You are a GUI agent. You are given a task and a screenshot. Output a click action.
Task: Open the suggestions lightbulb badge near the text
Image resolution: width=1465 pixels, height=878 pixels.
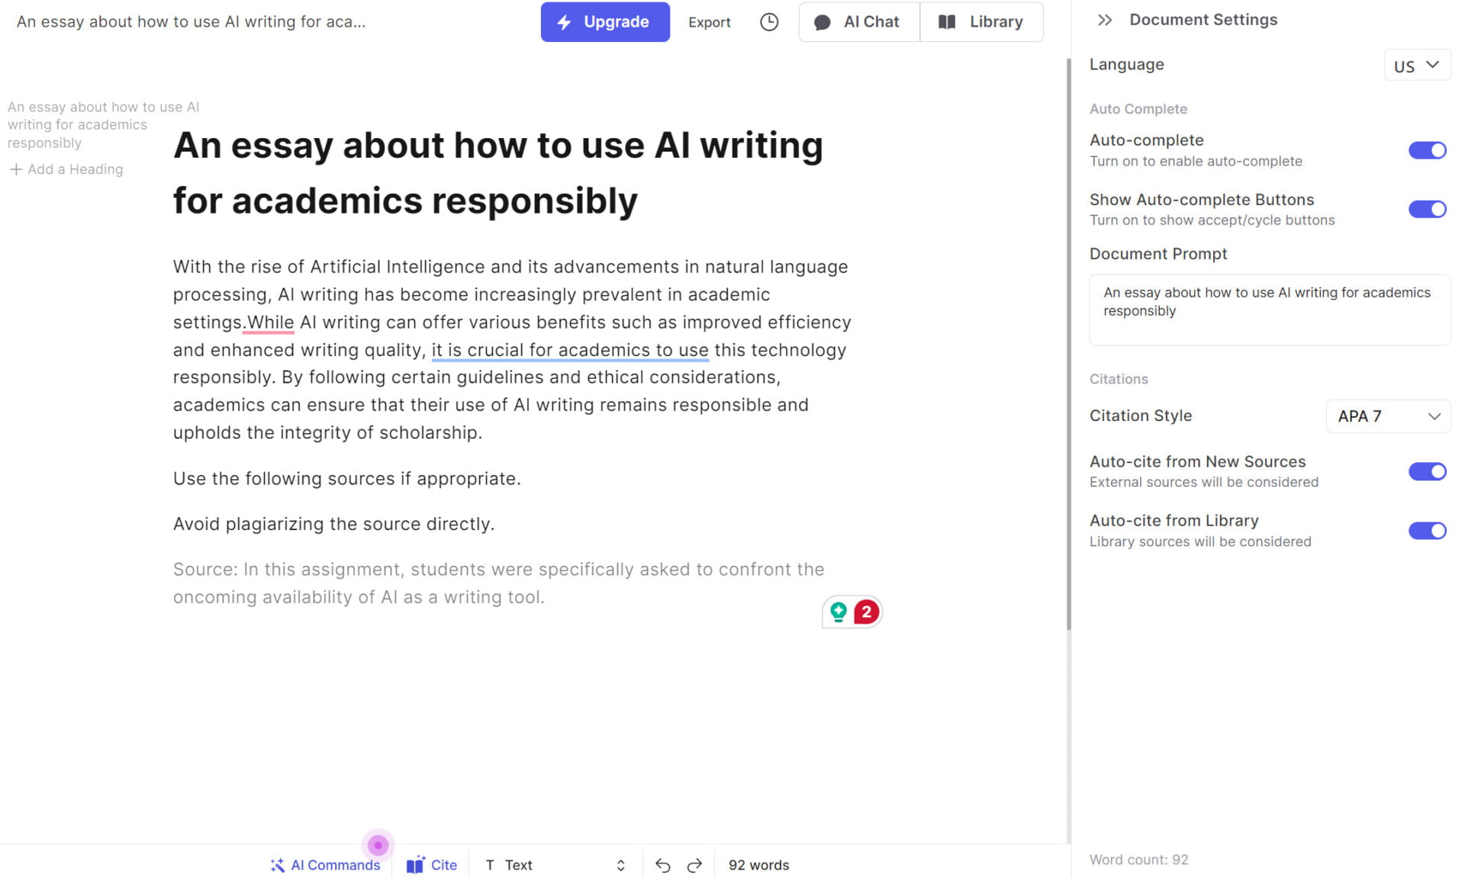[838, 611]
